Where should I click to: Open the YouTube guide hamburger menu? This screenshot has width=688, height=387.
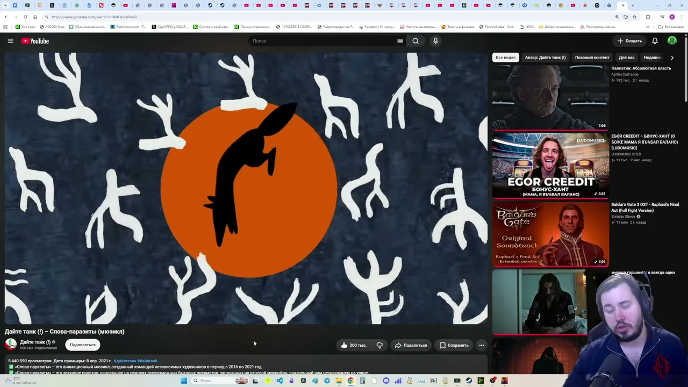tap(10, 41)
